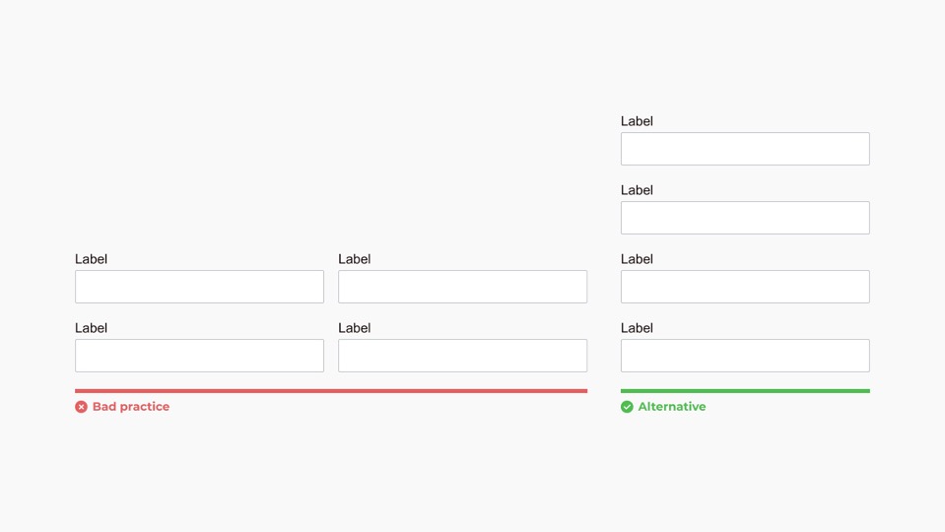Click the green checkmark icon beside Alternative

(x=627, y=407)
